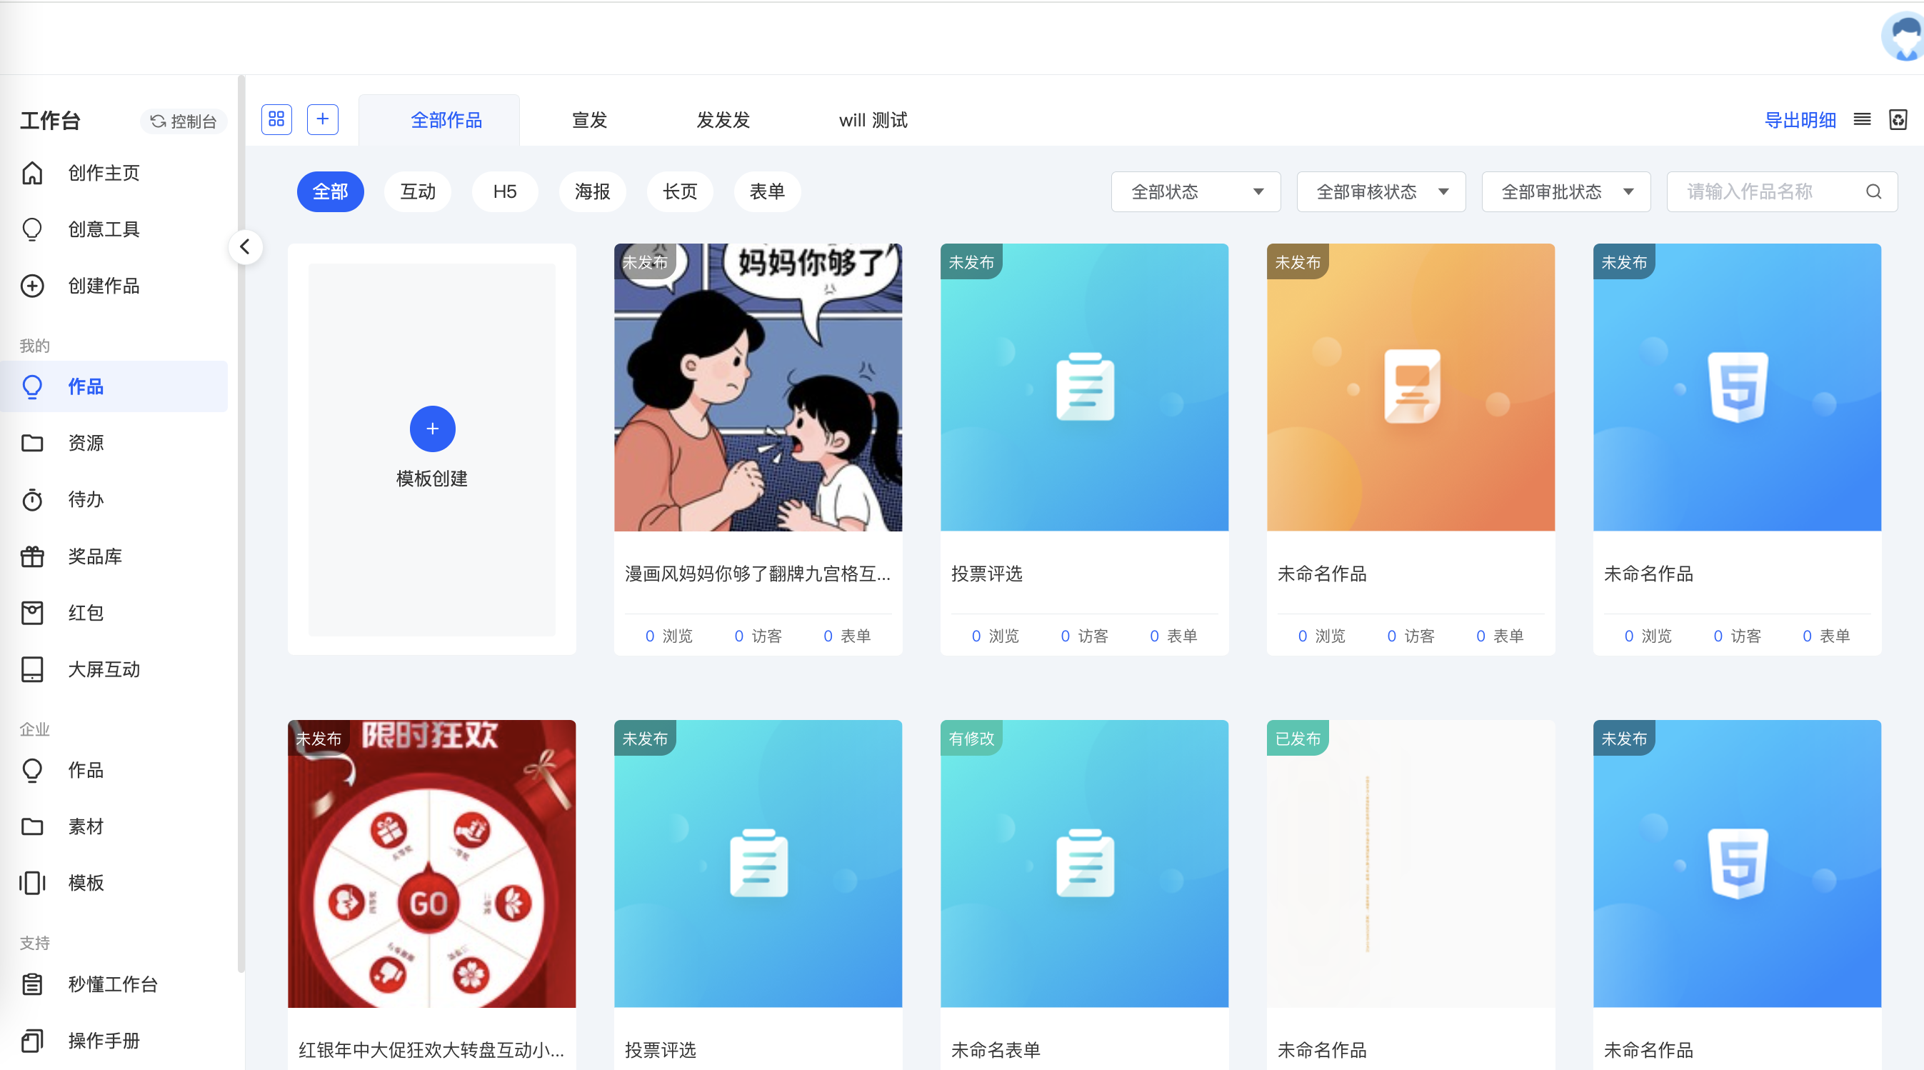Image resolution: width=1924 pixels, height=1070 pixels.
Task: Open the 奖品库 gift sidebar item
Action: tap(94, 556)
